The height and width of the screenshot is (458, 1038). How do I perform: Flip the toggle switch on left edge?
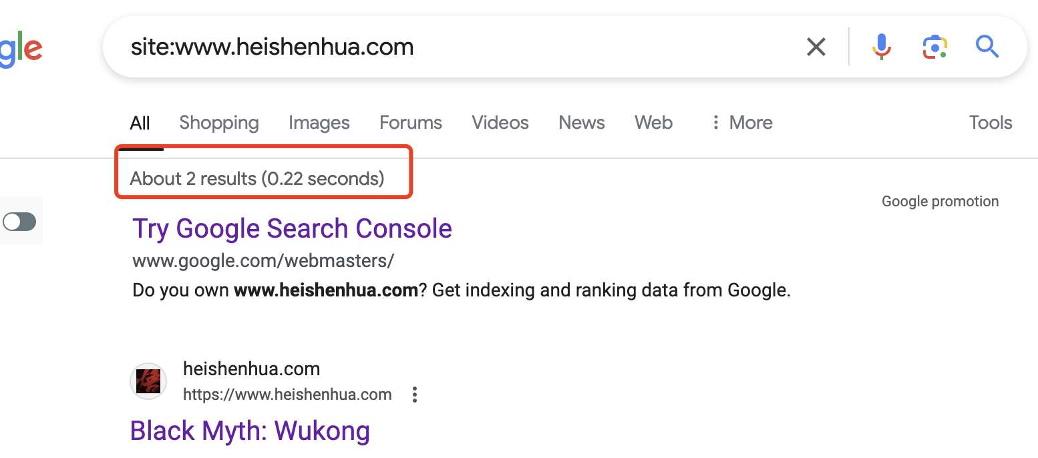pos(19,222)
